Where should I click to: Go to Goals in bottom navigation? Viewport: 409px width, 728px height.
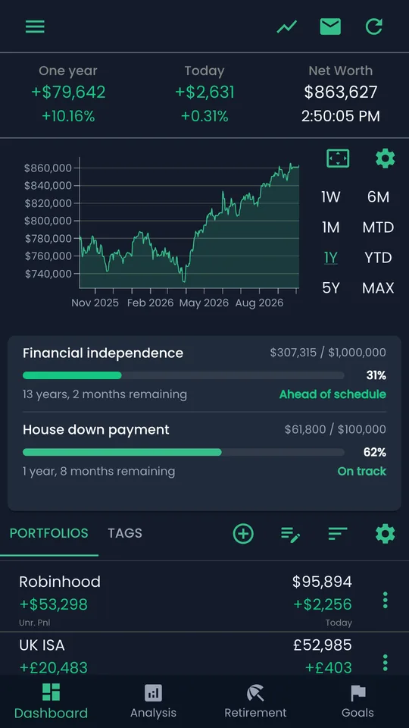pyautogui.click(x=357, y=701)
